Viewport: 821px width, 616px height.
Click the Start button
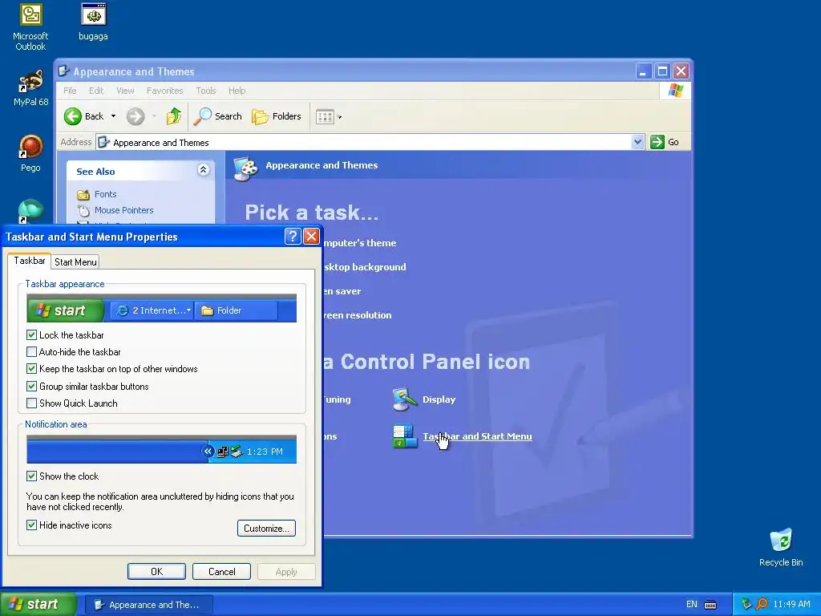click(38, 605)
